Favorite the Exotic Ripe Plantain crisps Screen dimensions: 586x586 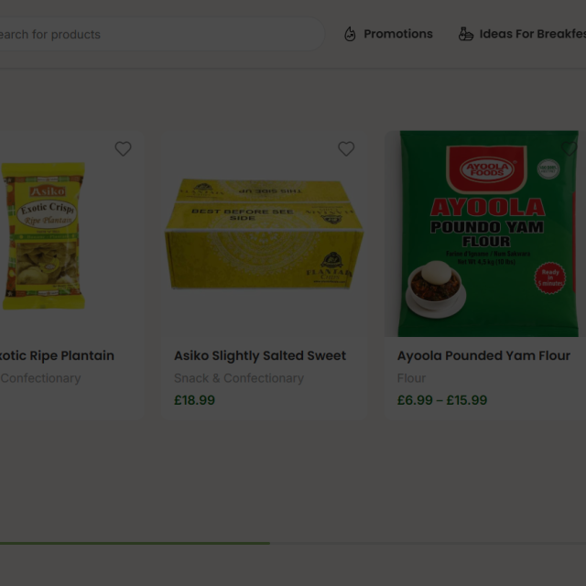123,148
